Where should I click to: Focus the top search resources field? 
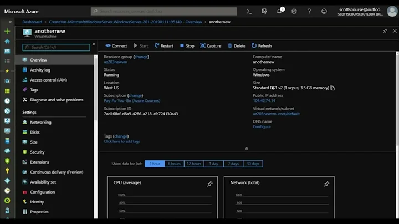tap(164, 11)
